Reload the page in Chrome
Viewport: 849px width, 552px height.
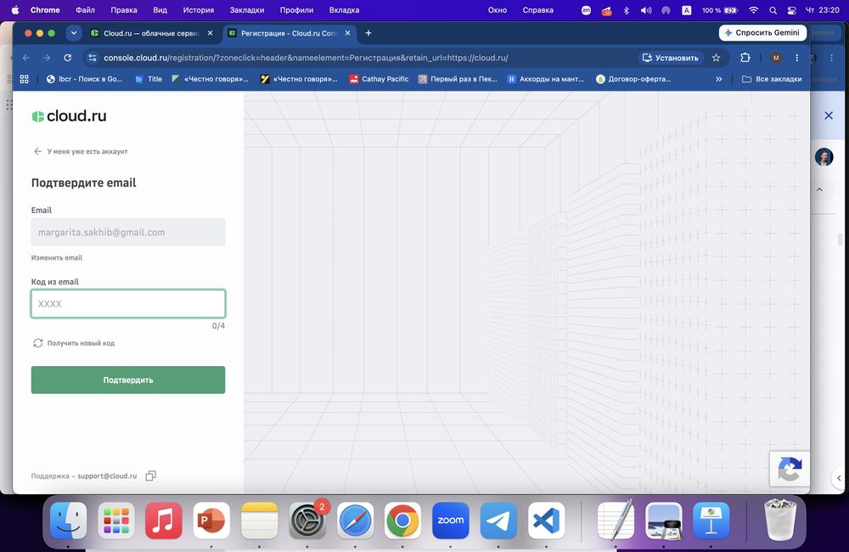68,58
